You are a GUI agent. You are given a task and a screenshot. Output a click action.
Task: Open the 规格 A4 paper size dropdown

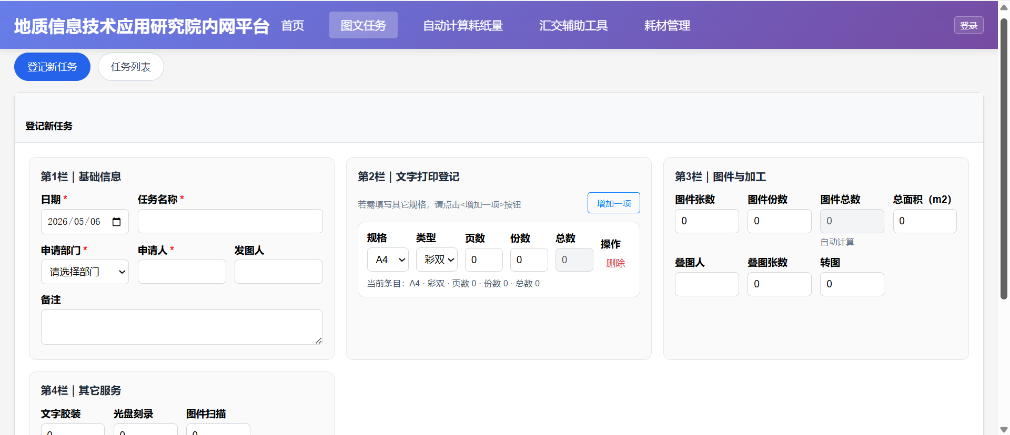pyautogui.click(x=388, y=260)
